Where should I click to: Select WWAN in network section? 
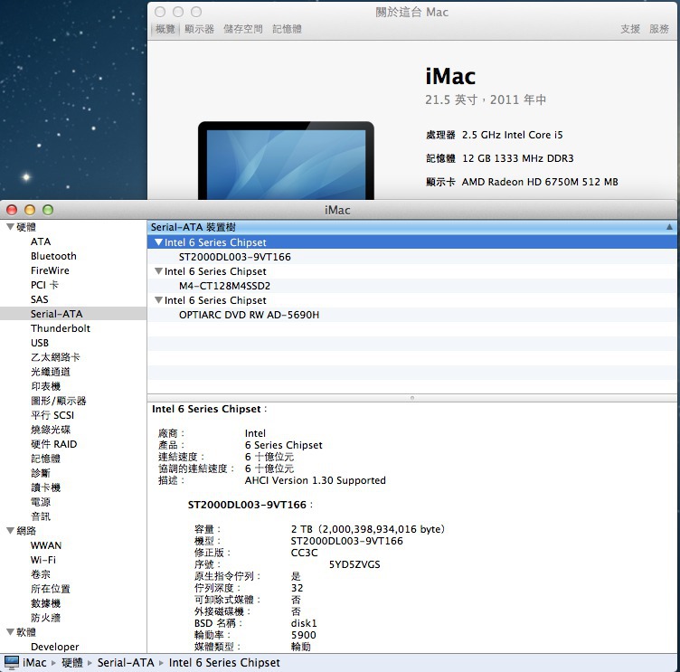(46, 545)
